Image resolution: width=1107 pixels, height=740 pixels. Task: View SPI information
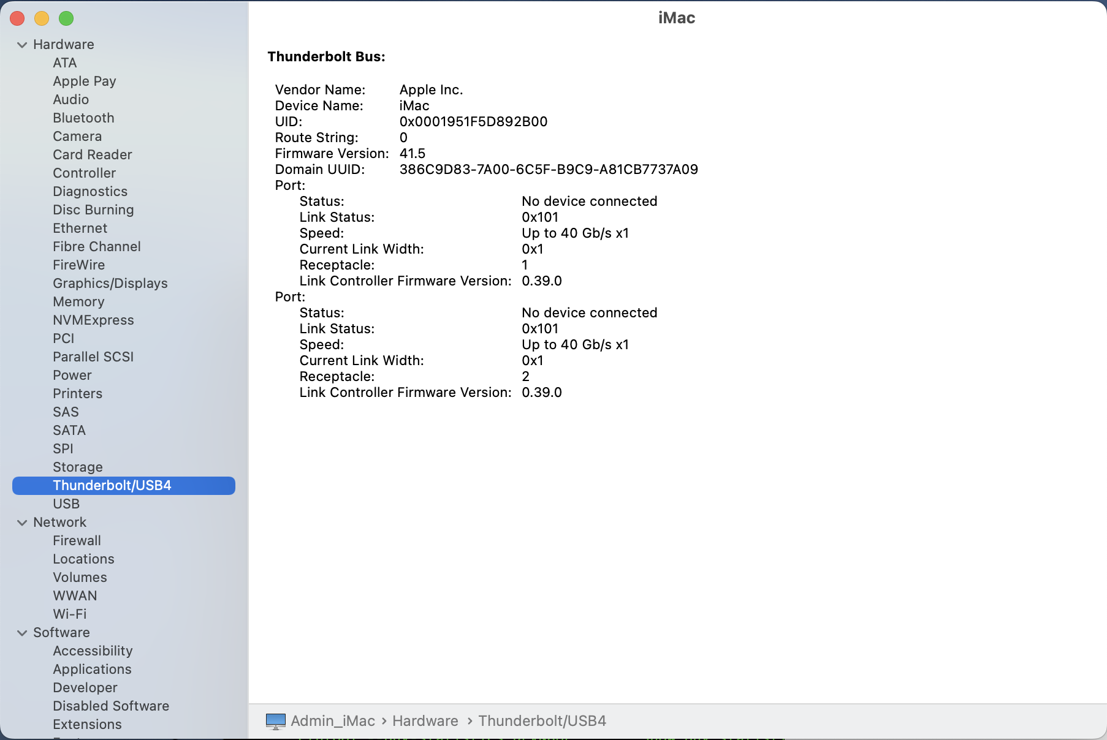coord(63,449)
